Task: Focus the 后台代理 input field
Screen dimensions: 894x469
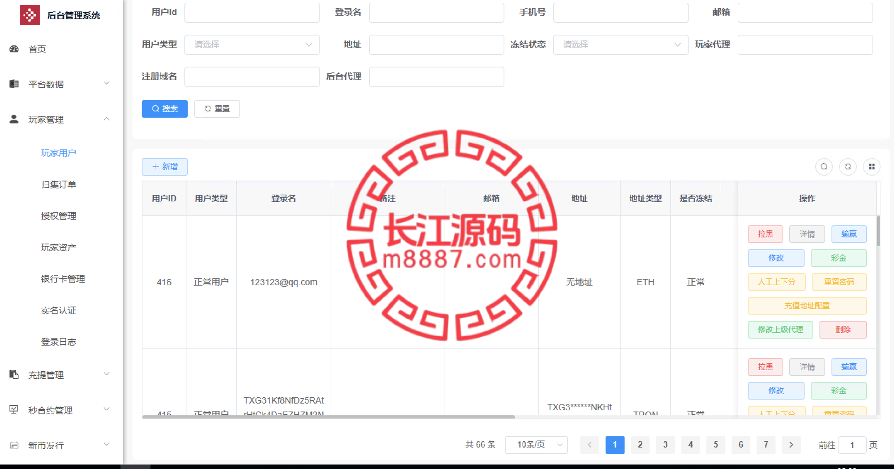Action: [436, 77]
